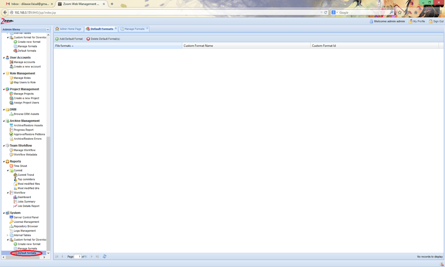This screenshot has height=267, width=445.
Task: Collapse the Team Workflow tree node
Action: [4, 146]
